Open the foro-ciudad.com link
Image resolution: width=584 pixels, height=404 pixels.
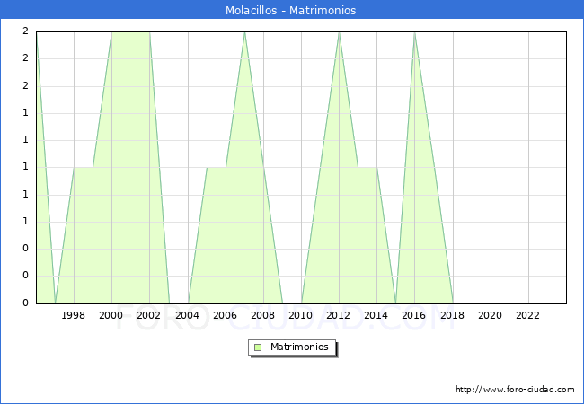click(x=515, y=390)
